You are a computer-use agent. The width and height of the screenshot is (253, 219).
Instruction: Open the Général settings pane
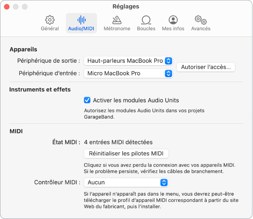(50, 23)
